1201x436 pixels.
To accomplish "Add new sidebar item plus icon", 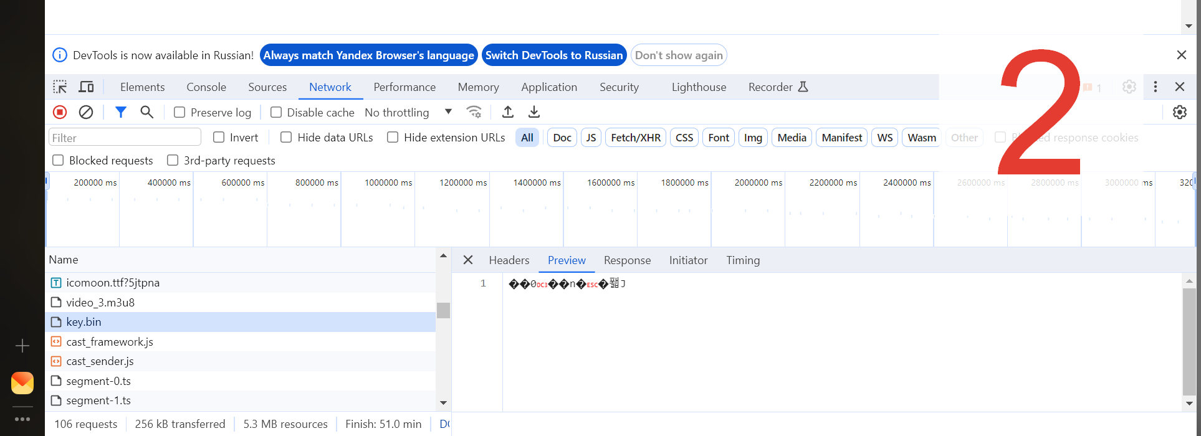I will [x=22, y=346].
